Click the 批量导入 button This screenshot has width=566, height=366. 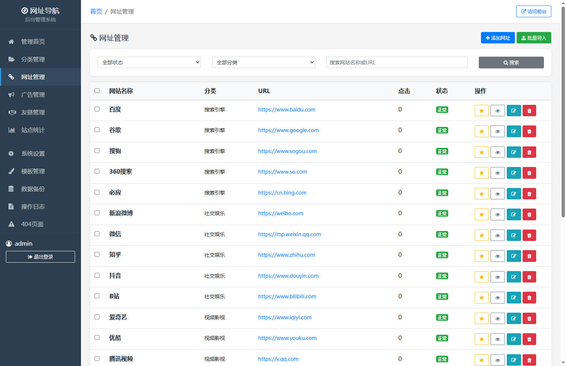point(534,38)
